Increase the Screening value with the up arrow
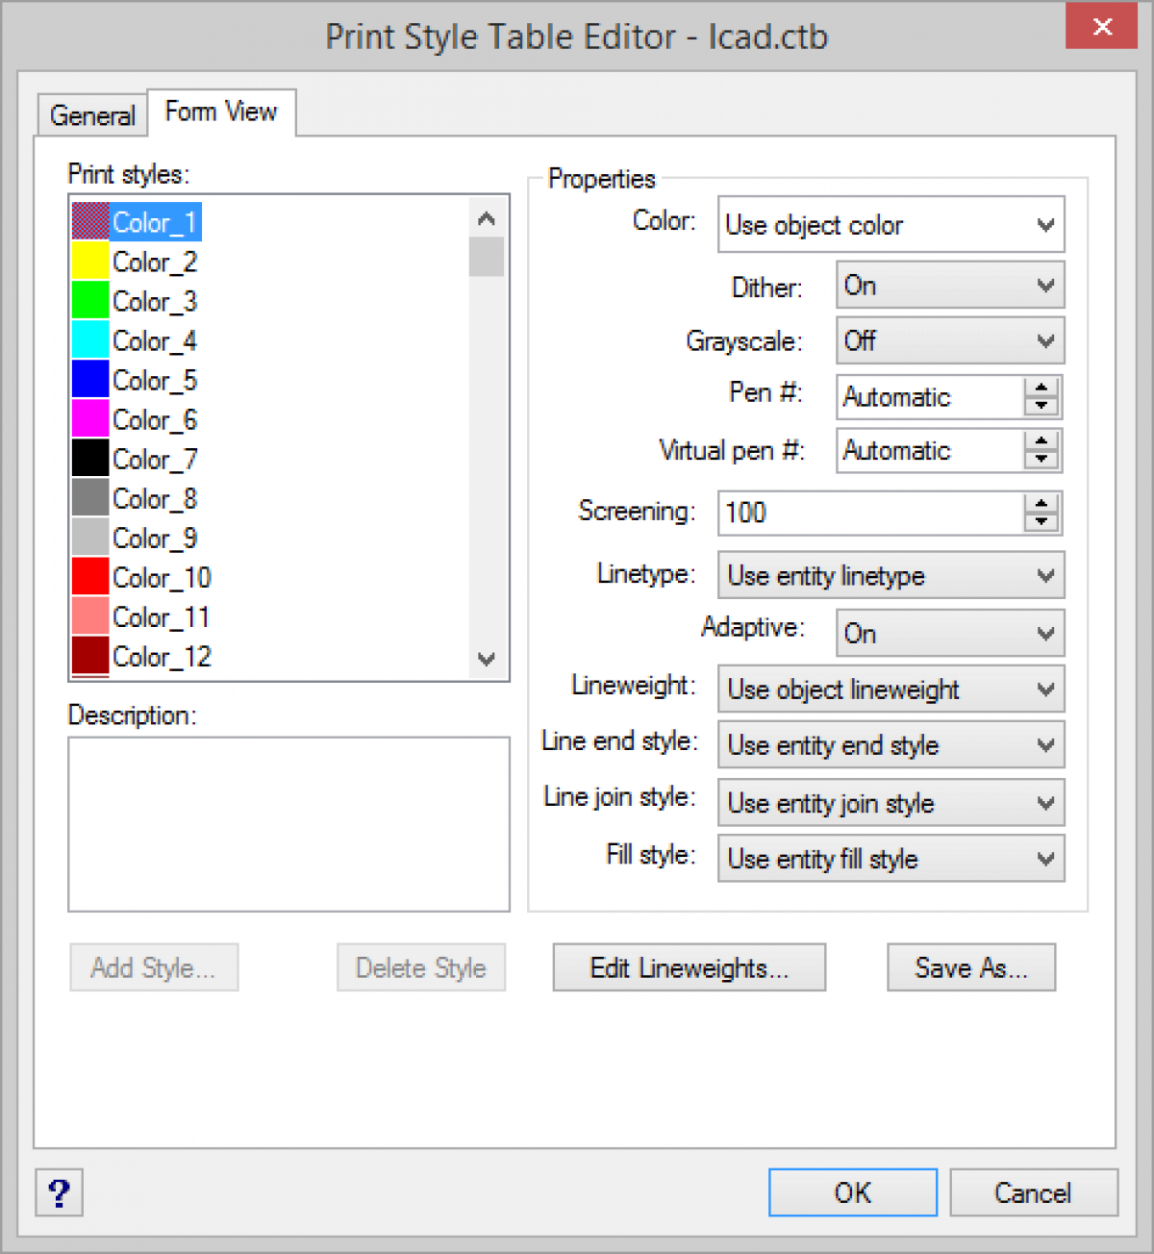1154x1254 pixels. click(1040, 504)
